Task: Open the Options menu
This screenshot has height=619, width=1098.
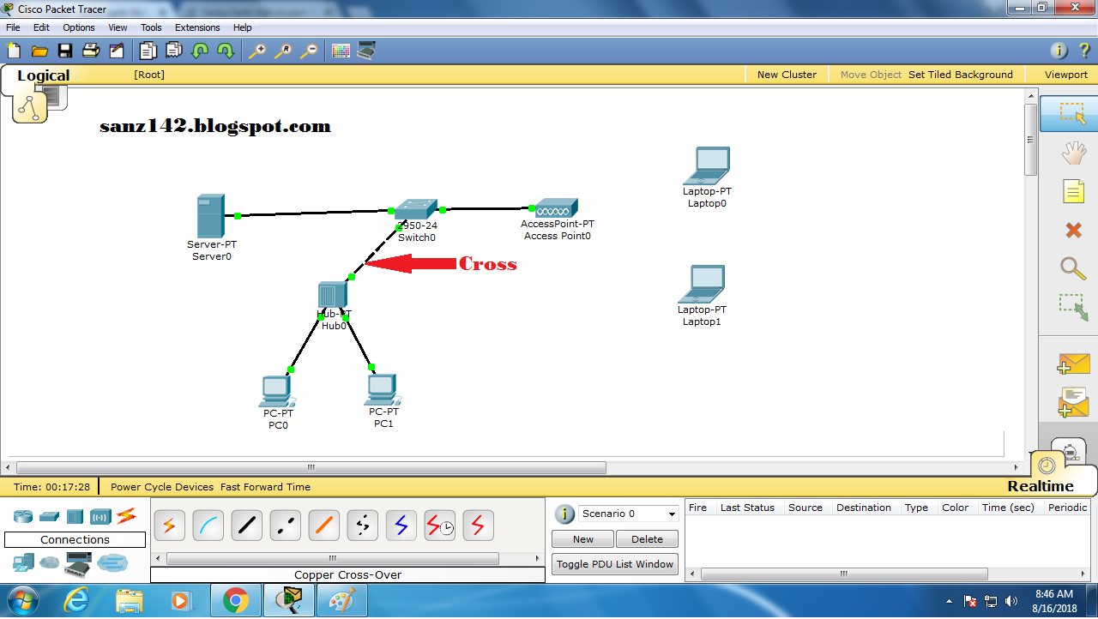Action: tap(79, 27)
